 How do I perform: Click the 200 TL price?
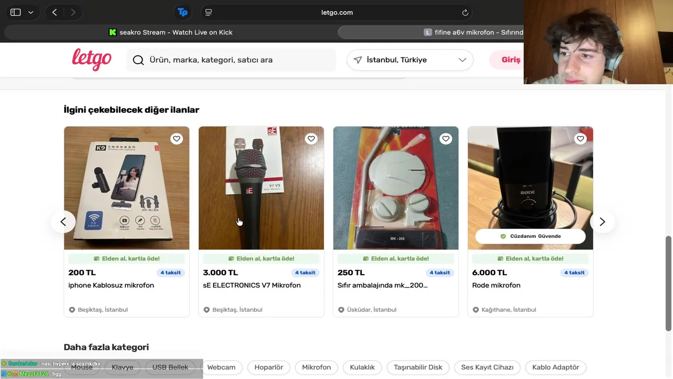(x=82, y=273)
